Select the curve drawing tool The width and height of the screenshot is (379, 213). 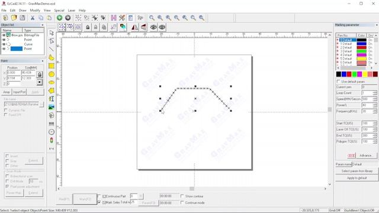click(52, 57)
